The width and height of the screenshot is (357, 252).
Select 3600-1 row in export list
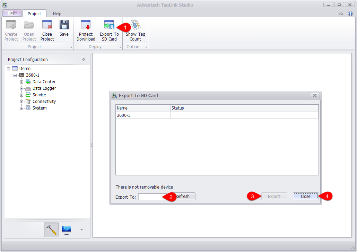pyautogui.click(x=143, y=115)
